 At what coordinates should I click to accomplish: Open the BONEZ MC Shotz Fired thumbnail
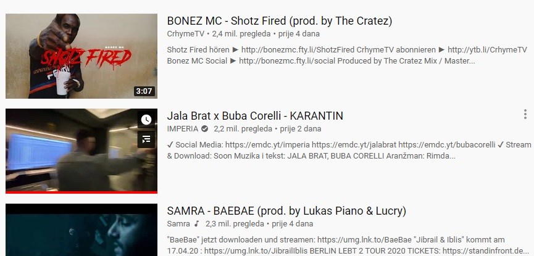[x=81, y=56]
